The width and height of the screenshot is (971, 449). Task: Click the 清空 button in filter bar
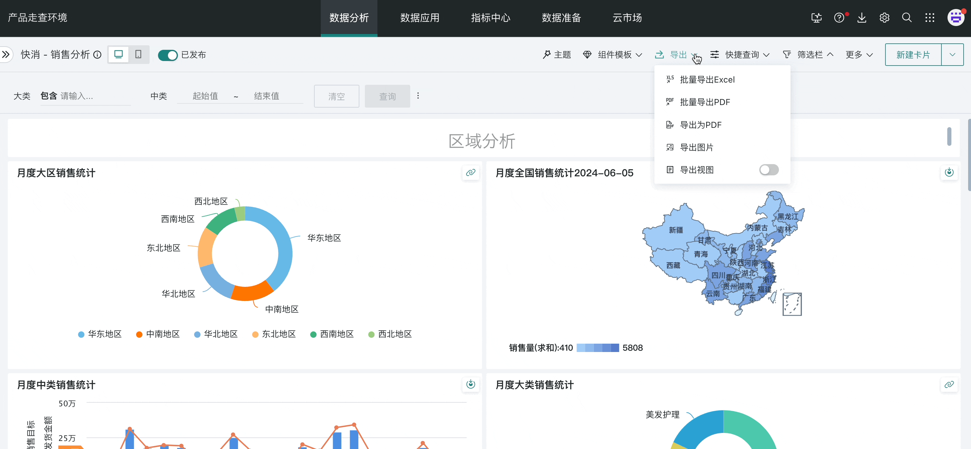336,96
